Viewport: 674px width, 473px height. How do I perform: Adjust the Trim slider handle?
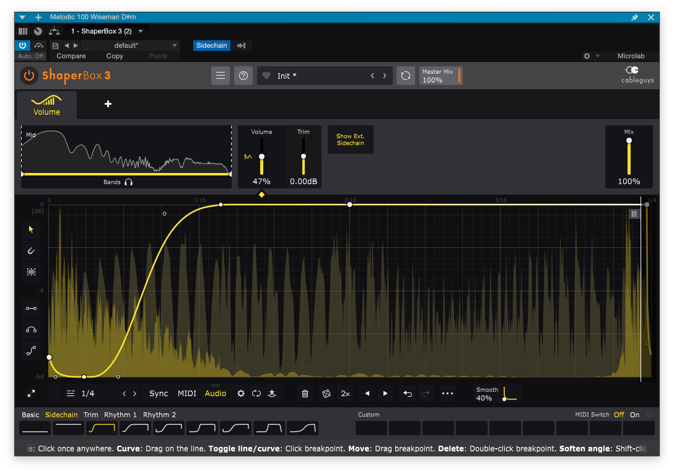pyautogui.click(x=304, y=156)
